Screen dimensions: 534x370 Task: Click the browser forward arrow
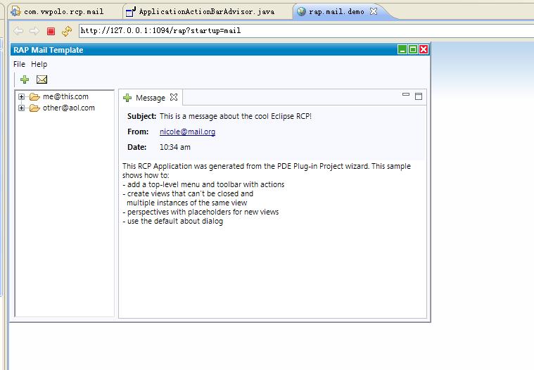pos(34,31)
